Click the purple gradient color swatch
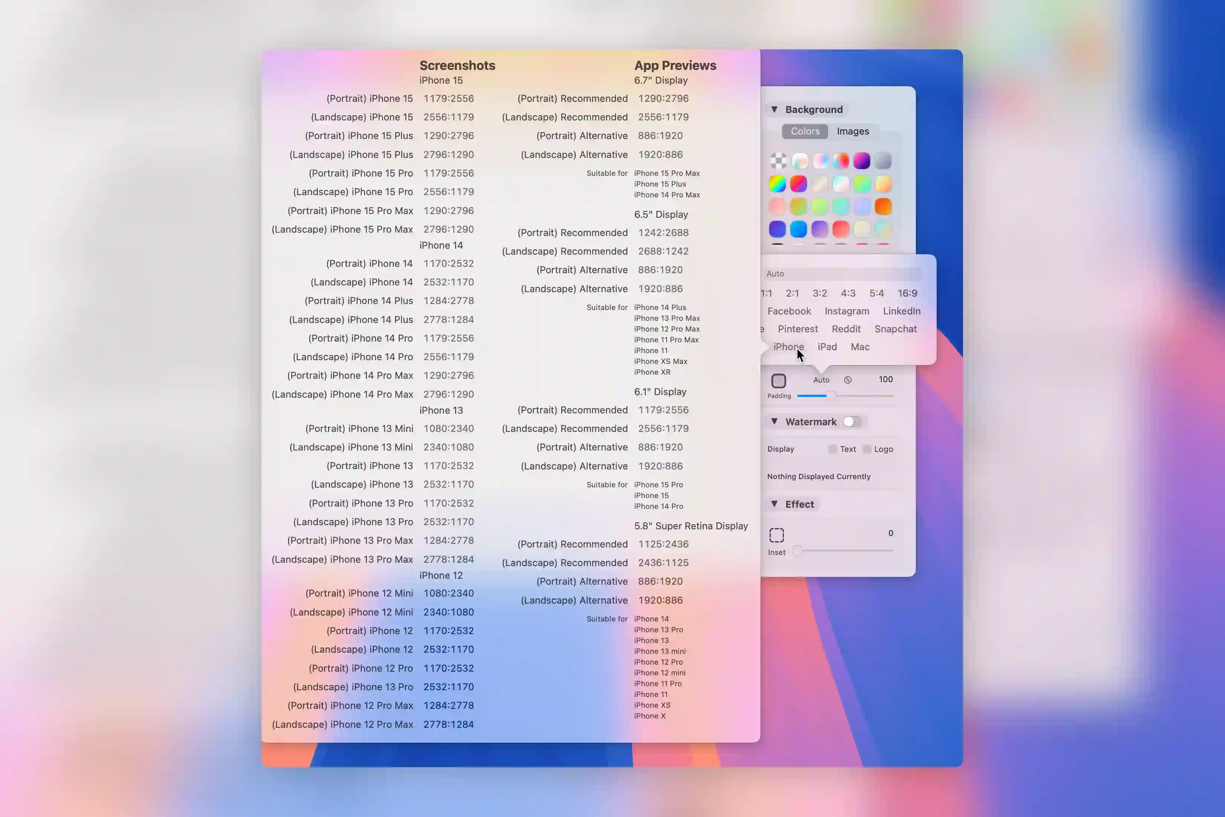 click(x=861, y=161)
